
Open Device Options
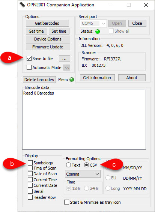(x=48, y=39)
